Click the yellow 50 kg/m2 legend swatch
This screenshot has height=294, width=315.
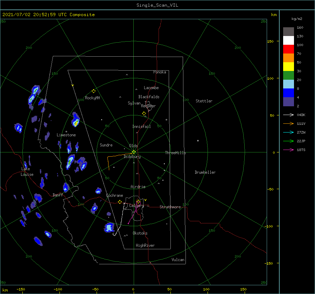pyautogui.click(x=288, y=67)
